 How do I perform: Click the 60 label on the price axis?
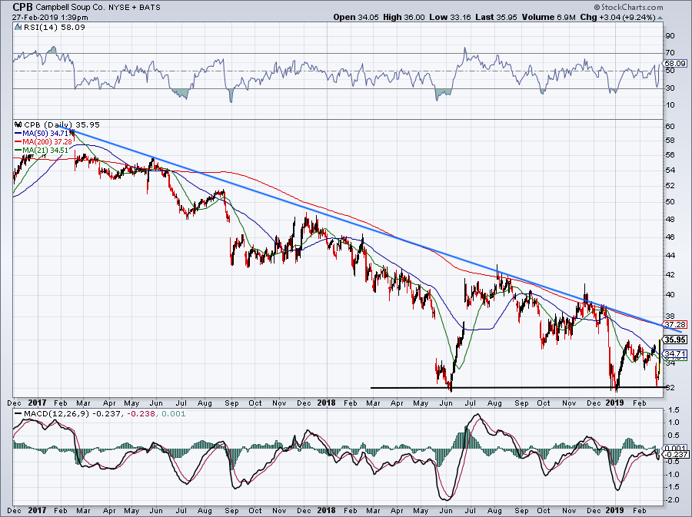pos(670,126)
